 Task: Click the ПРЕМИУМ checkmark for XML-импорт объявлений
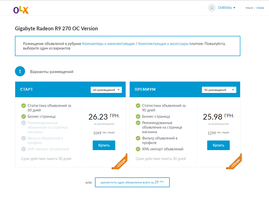(138, 149)
